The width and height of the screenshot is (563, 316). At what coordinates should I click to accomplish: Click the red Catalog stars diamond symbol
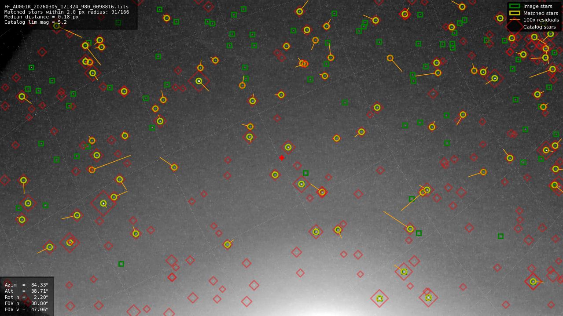coord(514,26)
